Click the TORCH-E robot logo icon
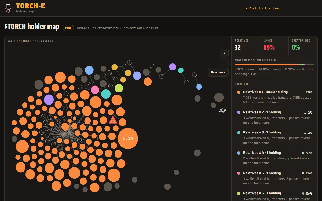This screenshot has width=322, height=201. click(9, 8)
